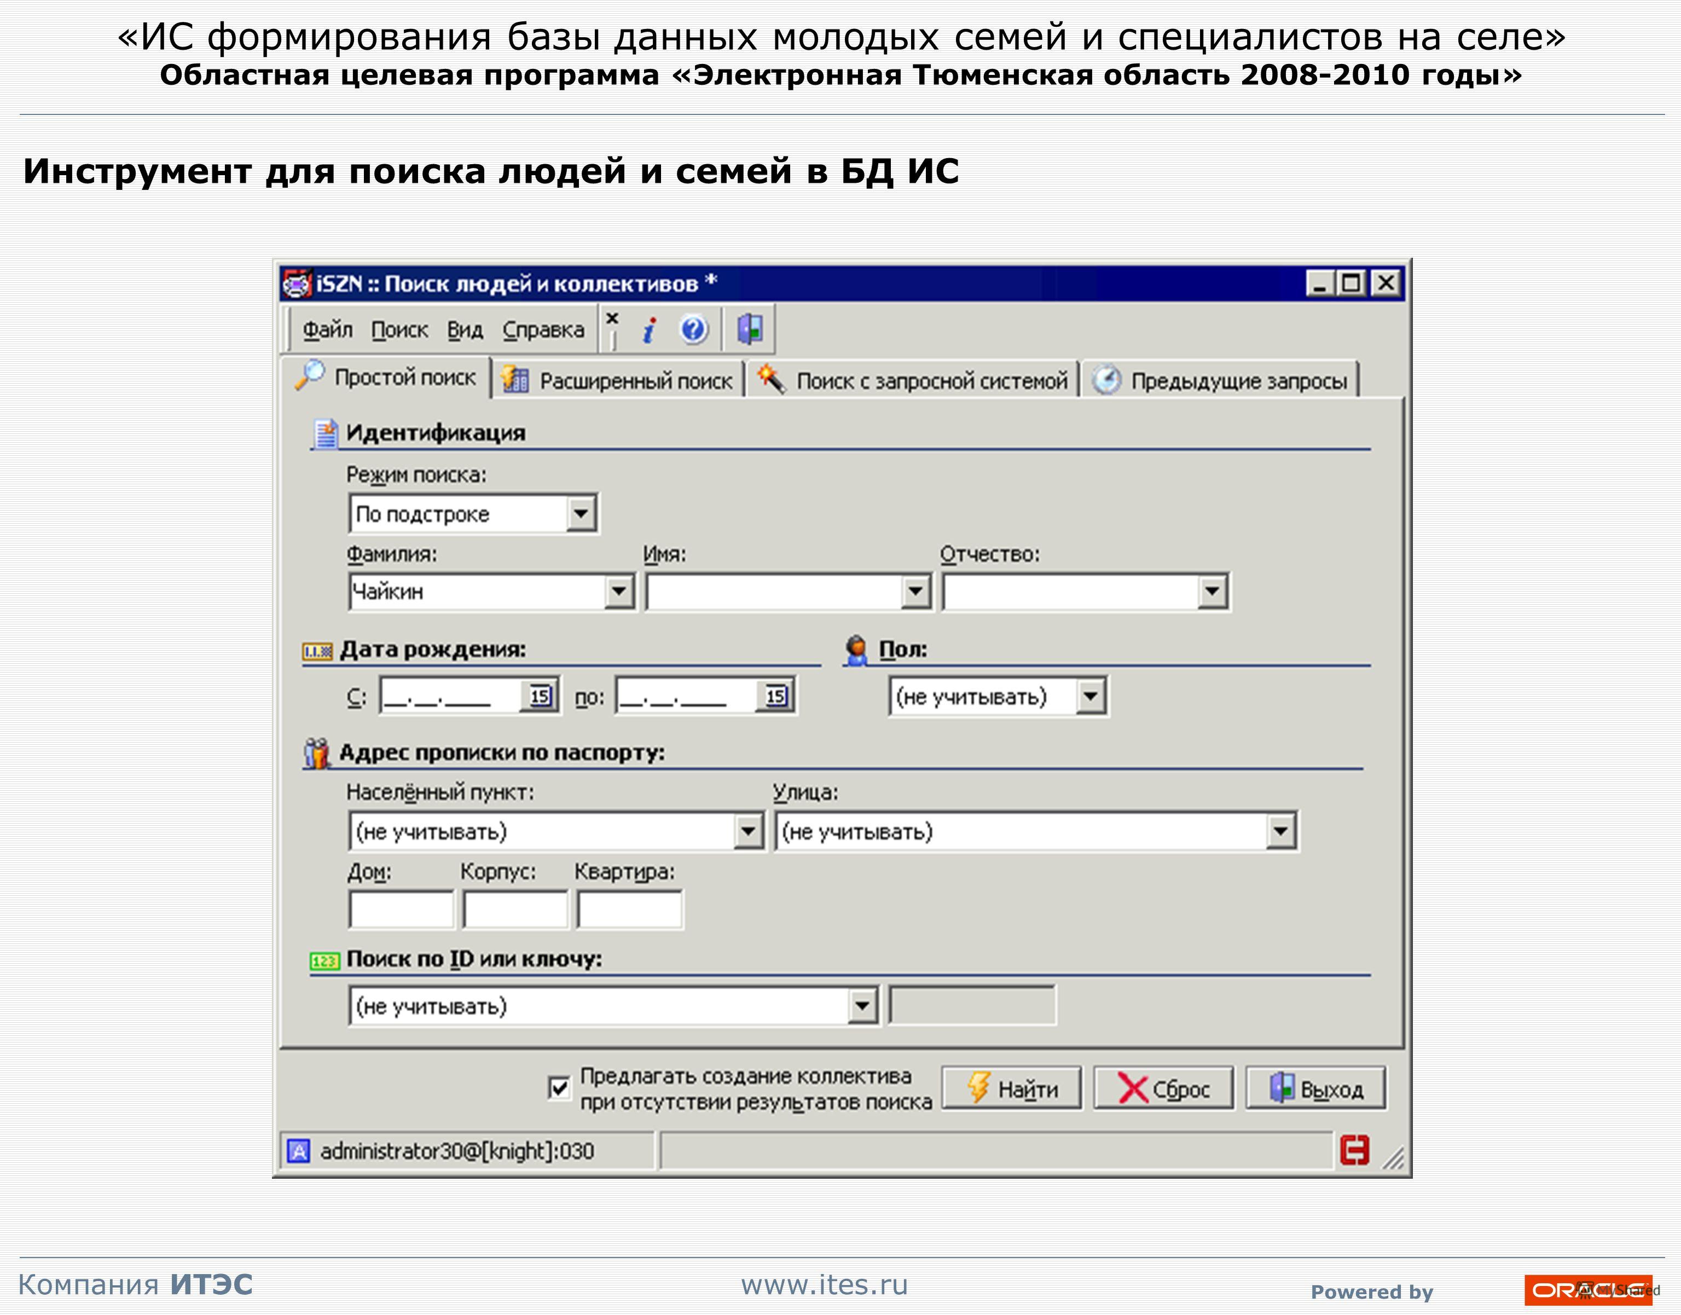Click the Найти button

click(1011, 1088)
